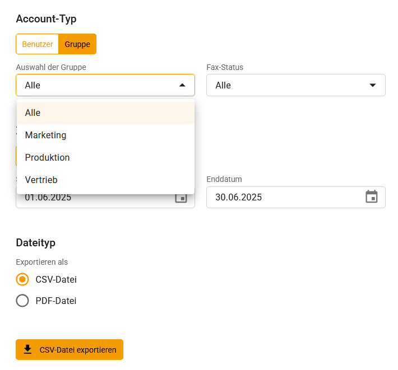The width and height of the screenshot is (398, 370).
Task: Collapse the Auswahl der Gruppe arrow
Action: [182, 85]
